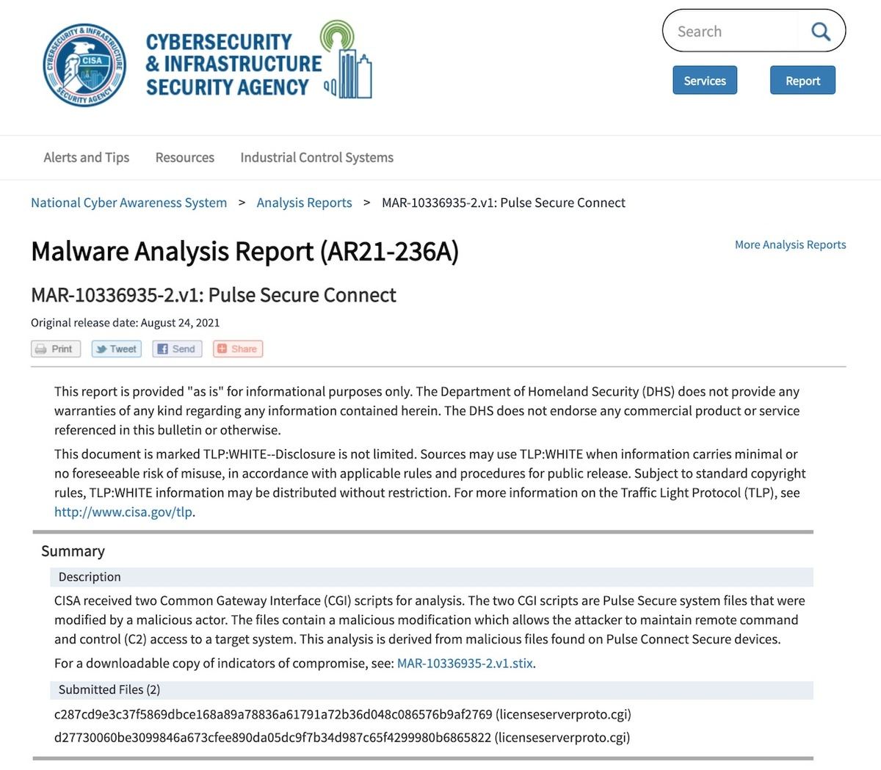Click the green building signal logo graphic
Viewport: 881px width, 770px height.
tap(347, 60)
